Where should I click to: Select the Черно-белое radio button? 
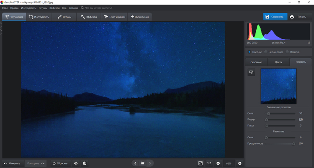click(x=266, y=52)
